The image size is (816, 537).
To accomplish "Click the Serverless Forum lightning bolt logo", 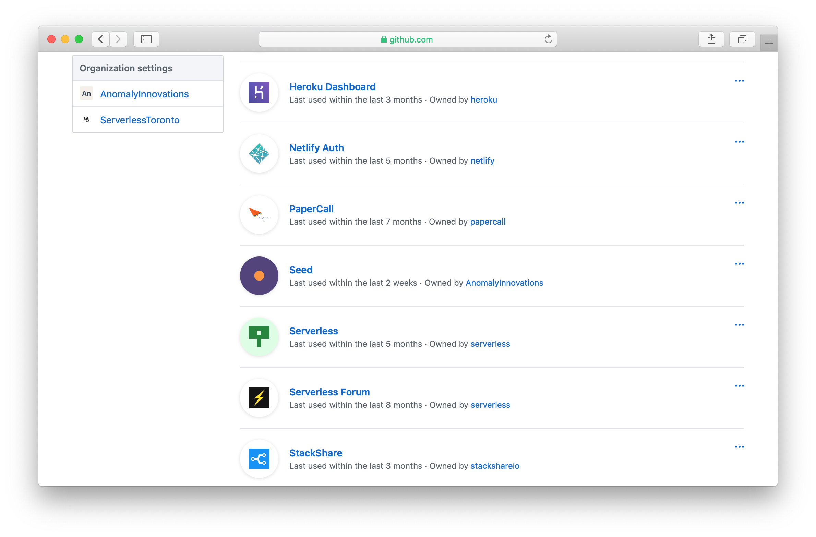I will (x=259, y=398).
